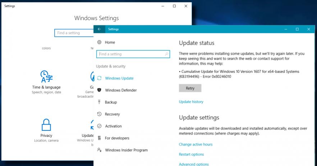Click the Activation checkmark circle icon
Image resolution: width=317 pixels, height=166 pixels.
tap(99, 126)
